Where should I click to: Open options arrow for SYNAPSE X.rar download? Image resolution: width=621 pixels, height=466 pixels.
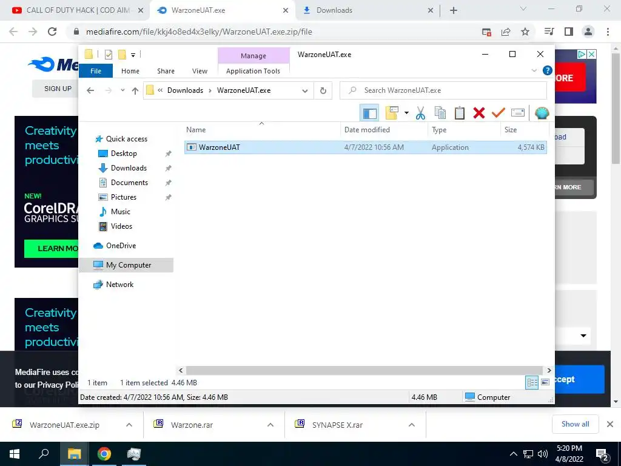412,425
